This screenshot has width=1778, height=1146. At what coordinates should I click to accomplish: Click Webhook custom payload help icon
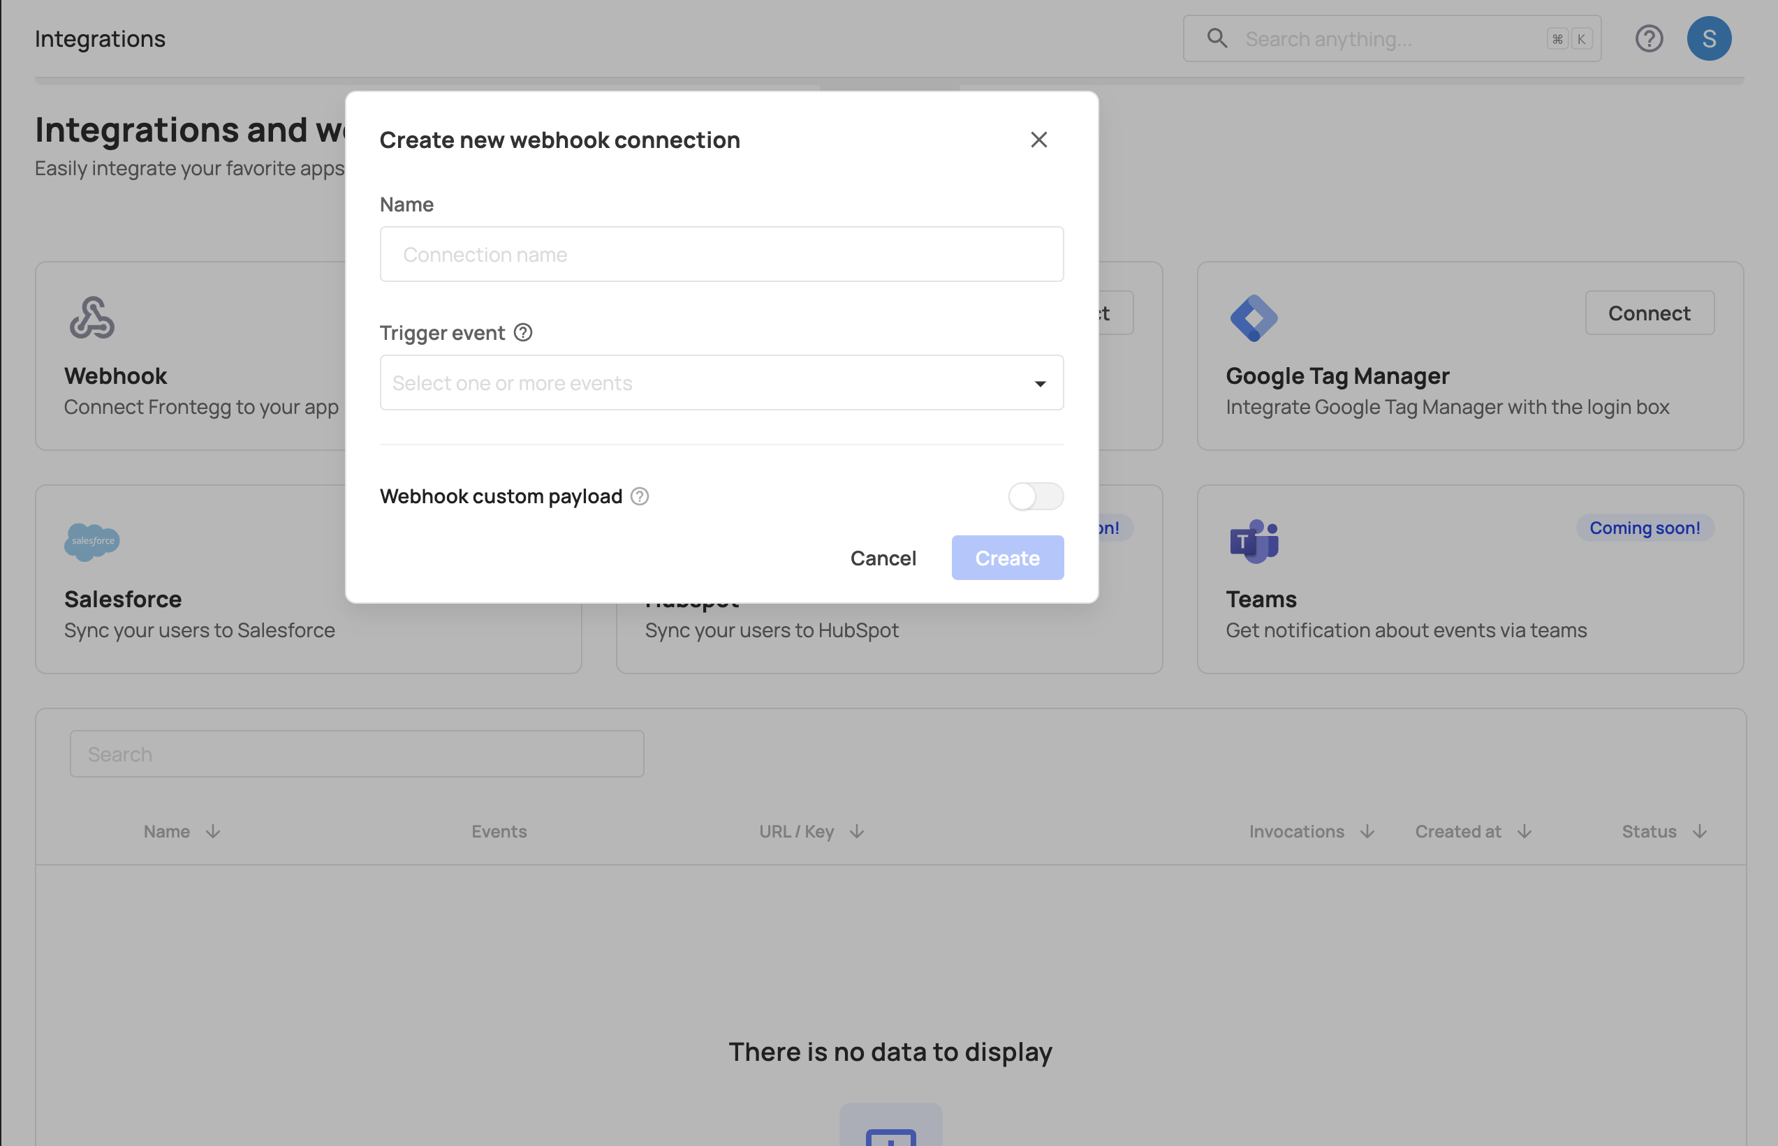[640, 496]
